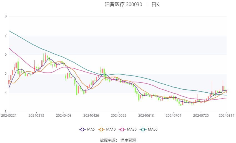Click the data source text 恒生聚源
This screenshot has width=236, height=143.
[x=128, y=140]
